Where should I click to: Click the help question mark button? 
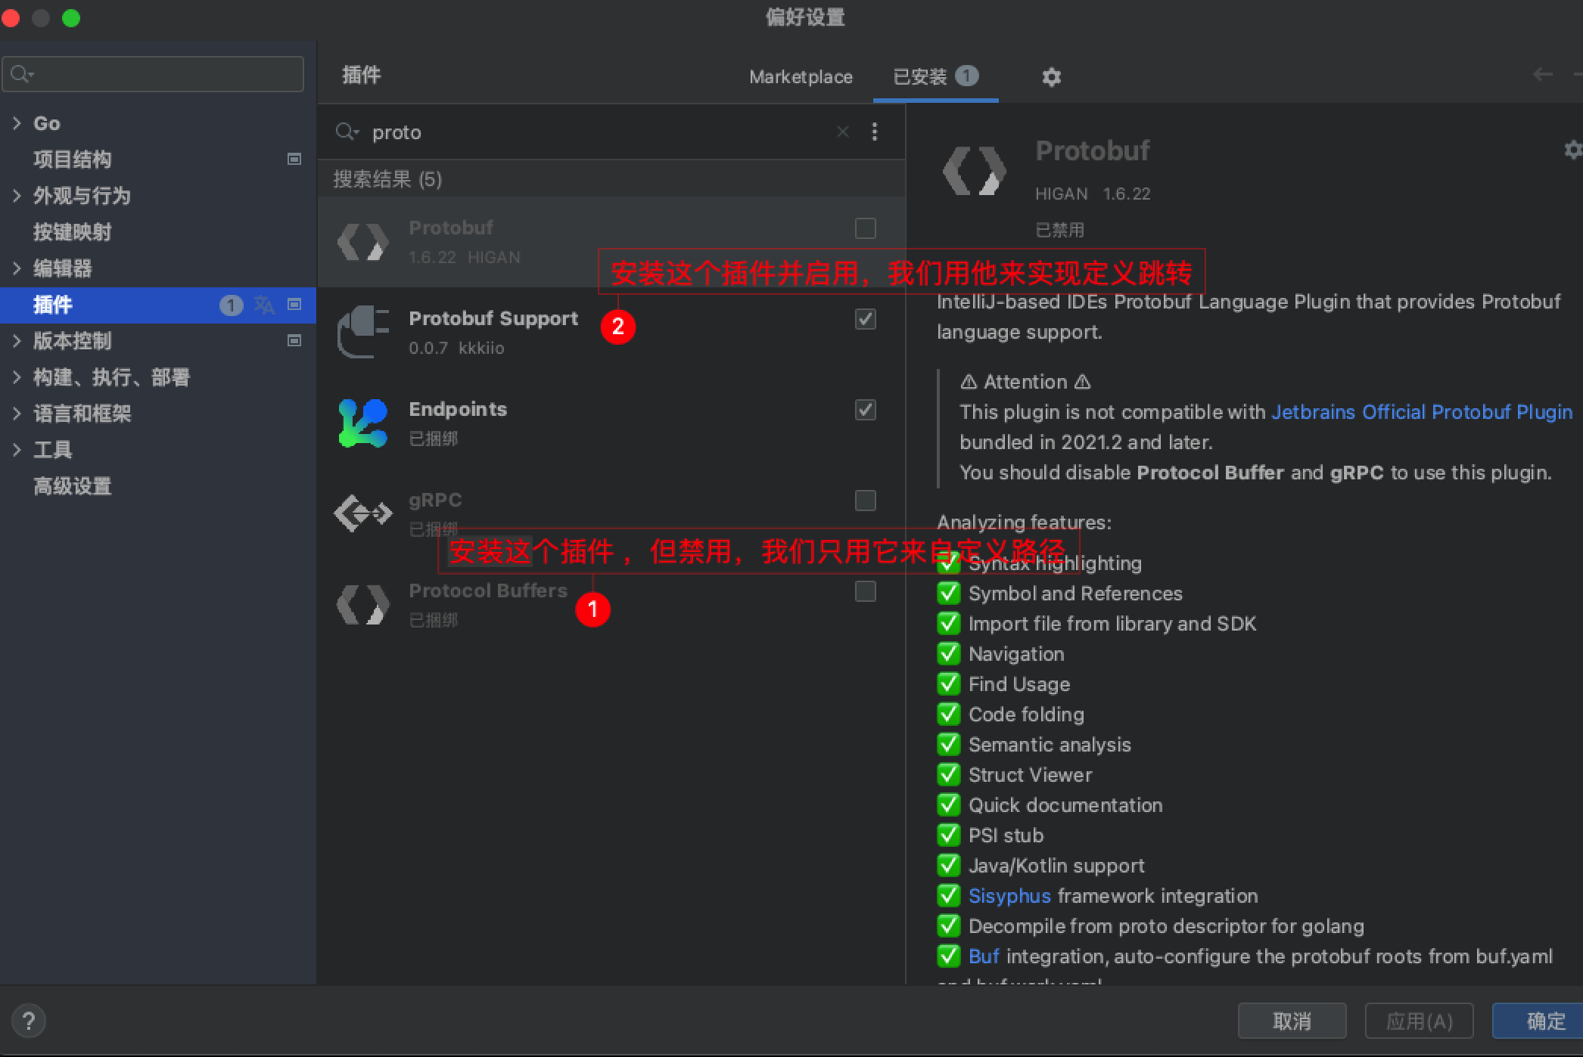coord(29,1021)
